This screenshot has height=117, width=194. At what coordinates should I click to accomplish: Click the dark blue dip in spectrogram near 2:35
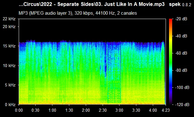click(105, 67)
